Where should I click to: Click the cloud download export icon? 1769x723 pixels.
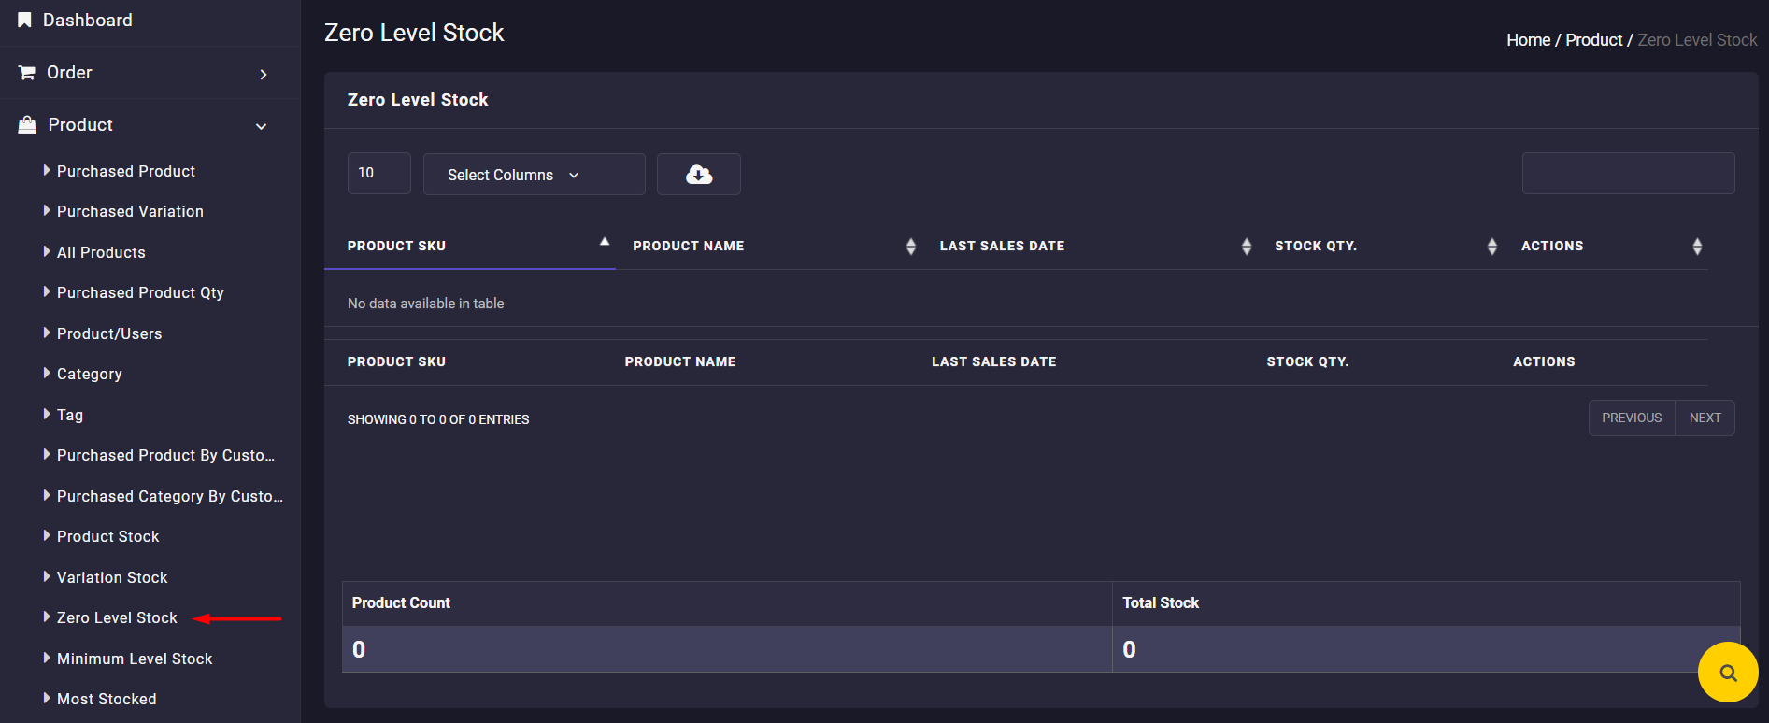coord(698,175)
